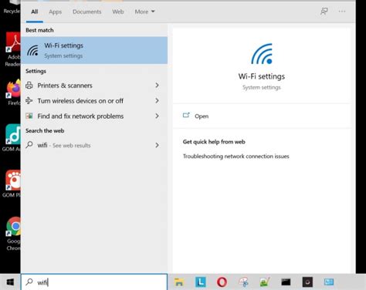Open Google Chrome desktop shortcut
The height and width of the screenshot is (290, 366).
coord(13,234)
